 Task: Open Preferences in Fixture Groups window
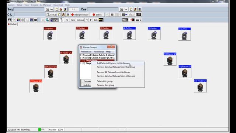pyautogui.click(x=86, y=52)
